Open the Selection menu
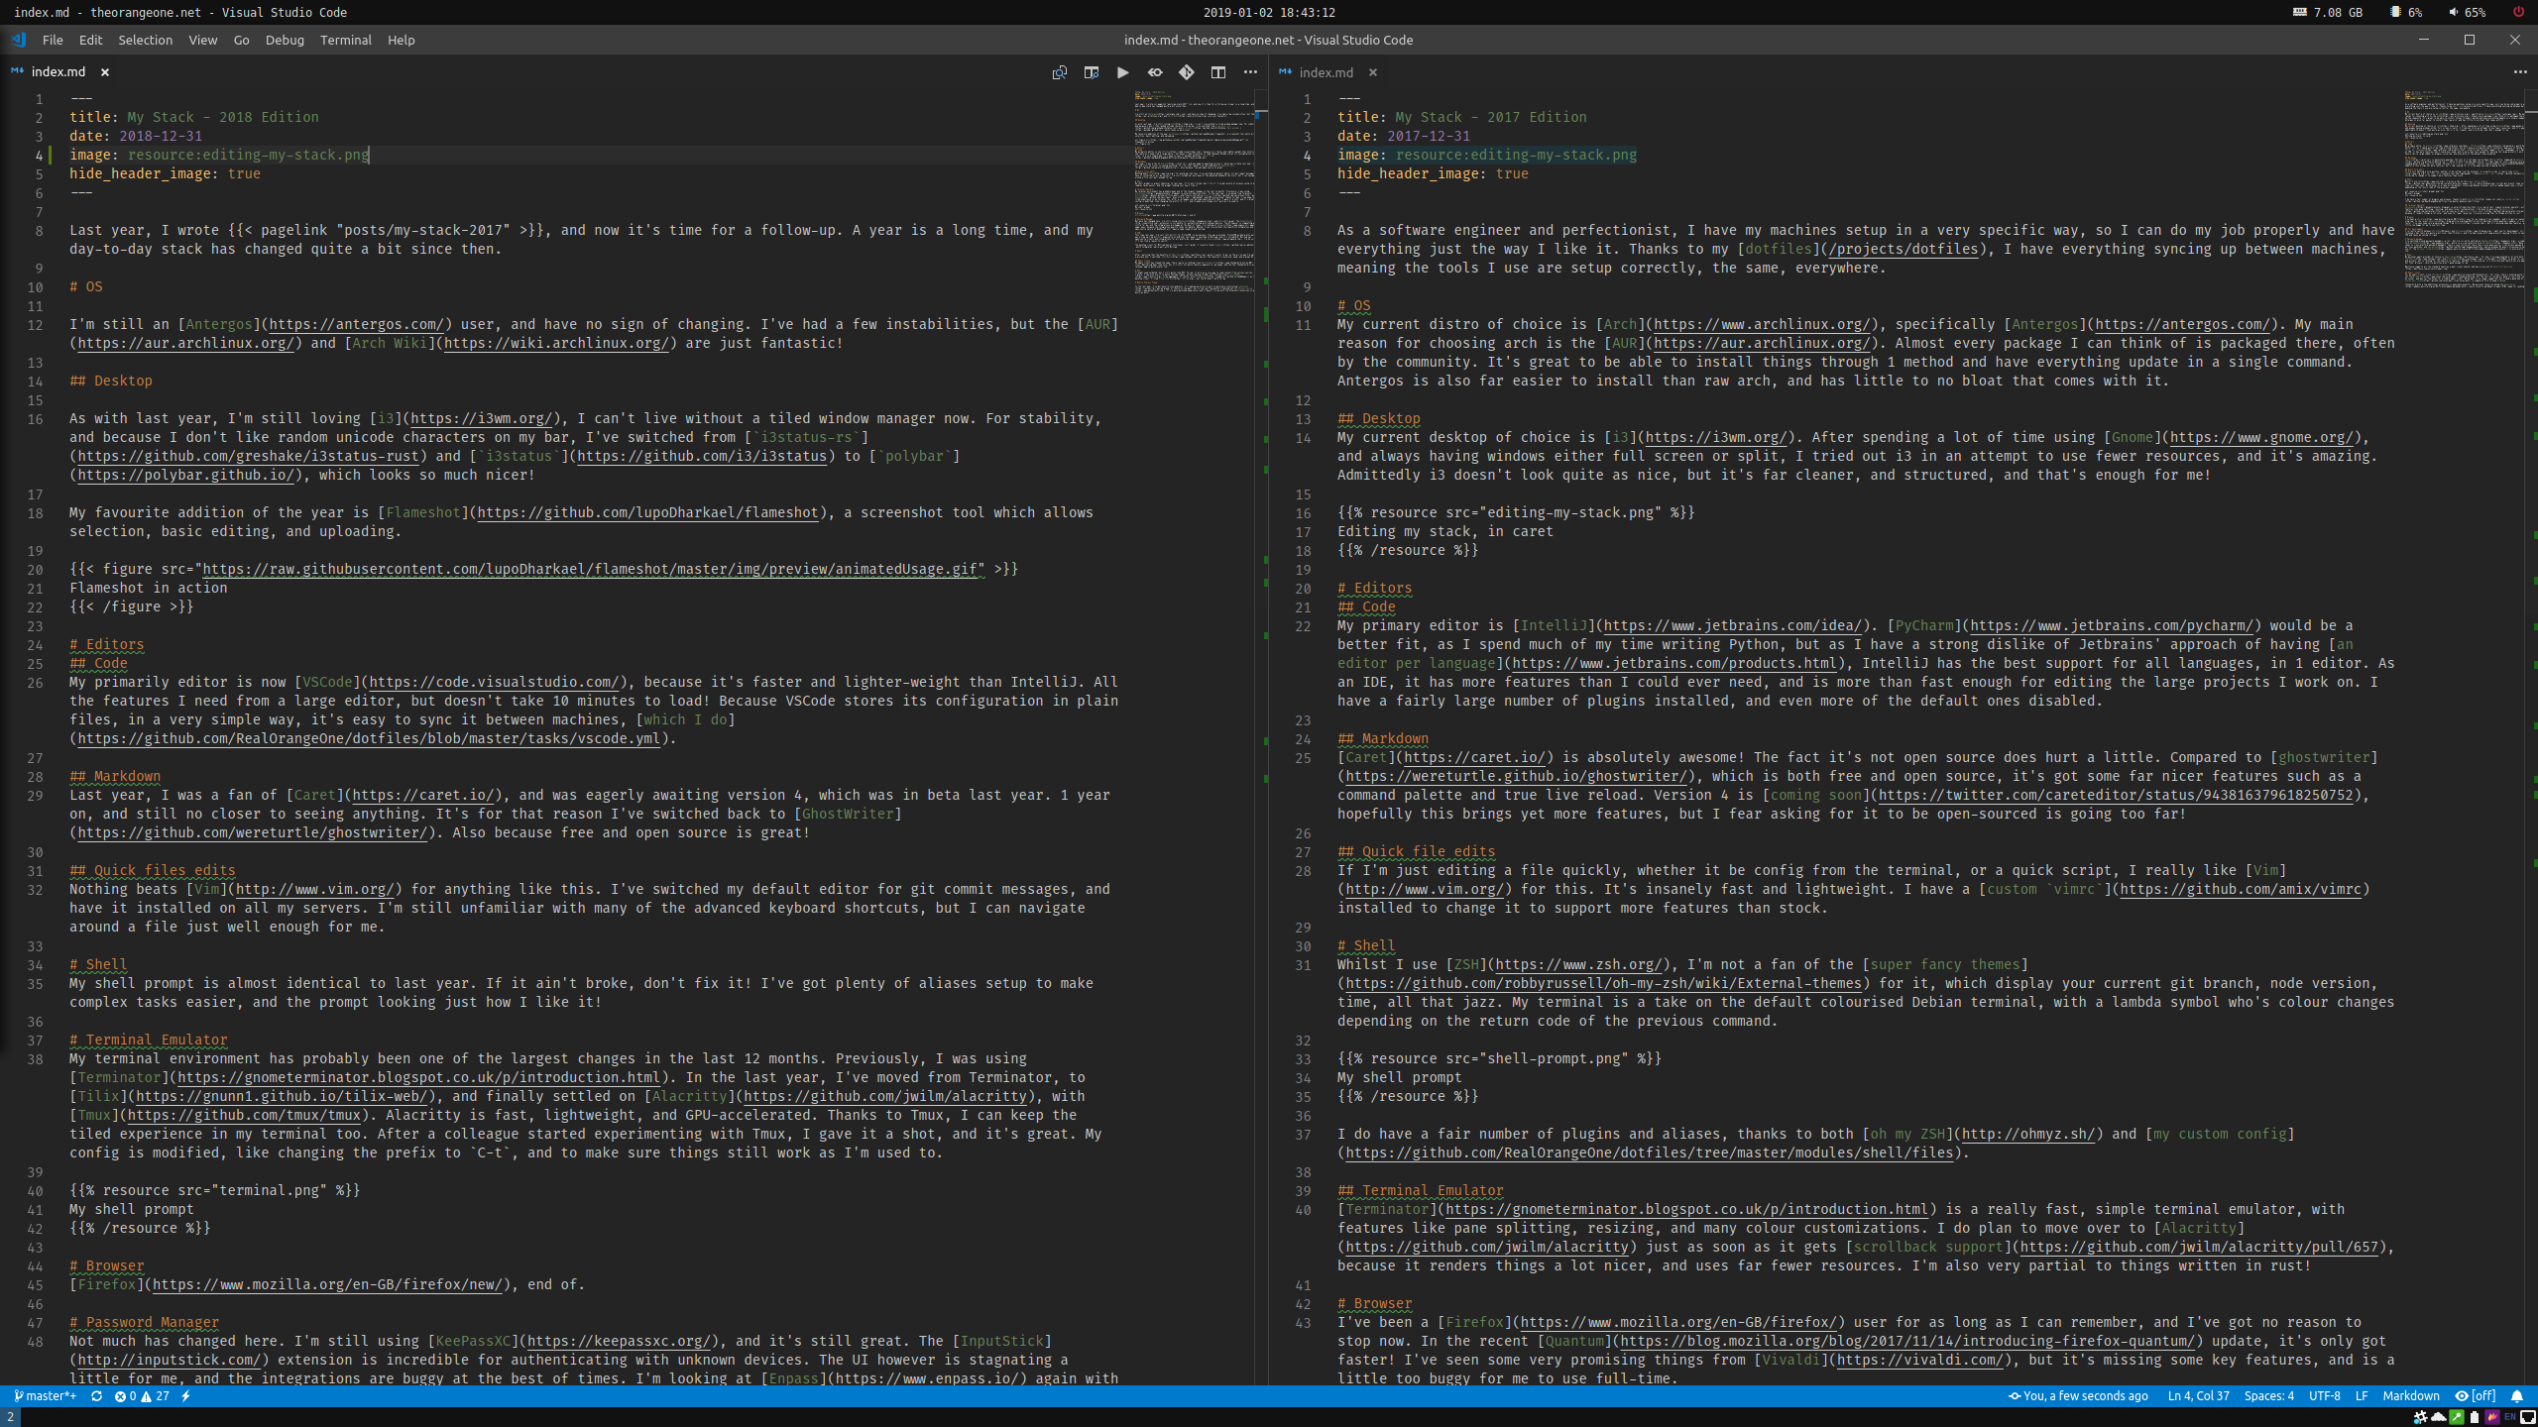Image resolution: width=2538 pixels, height=1427 pixels. [146, 40]
